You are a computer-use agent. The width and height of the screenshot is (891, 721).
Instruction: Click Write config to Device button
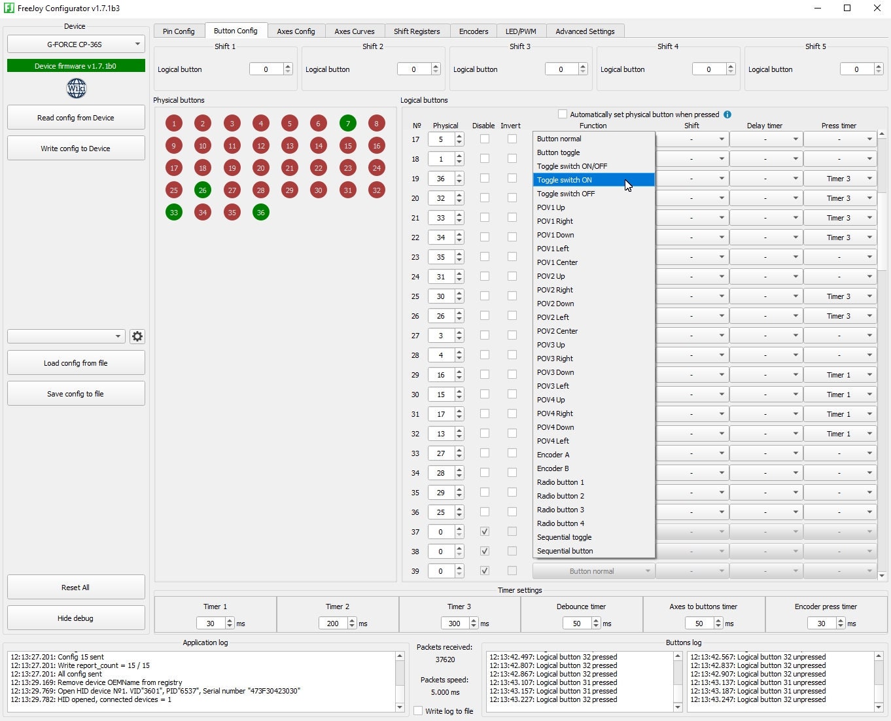coord(76,149)
